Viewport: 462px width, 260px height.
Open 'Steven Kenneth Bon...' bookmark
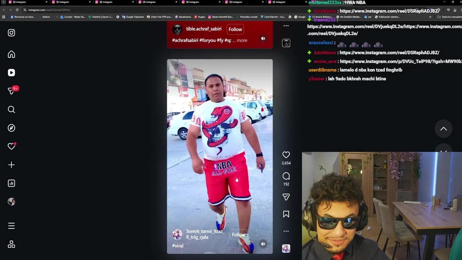point(221,17)
